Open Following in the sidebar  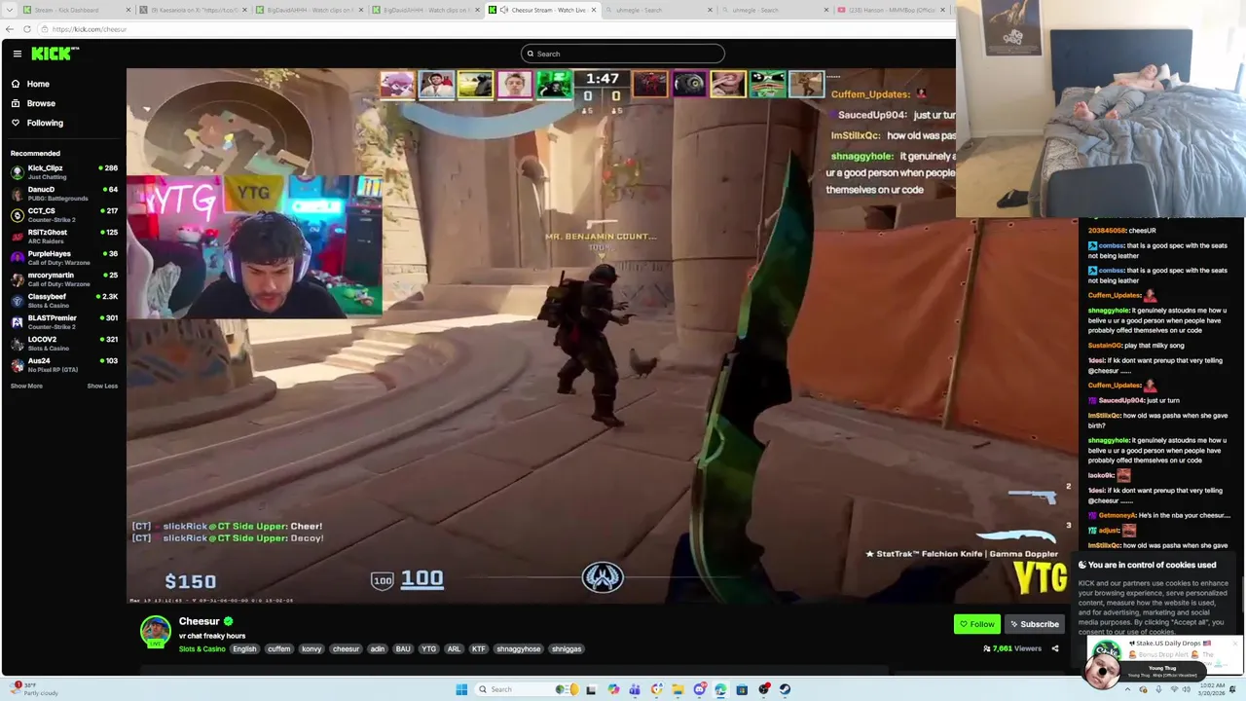pyautogui.click(x=45, y=123)
